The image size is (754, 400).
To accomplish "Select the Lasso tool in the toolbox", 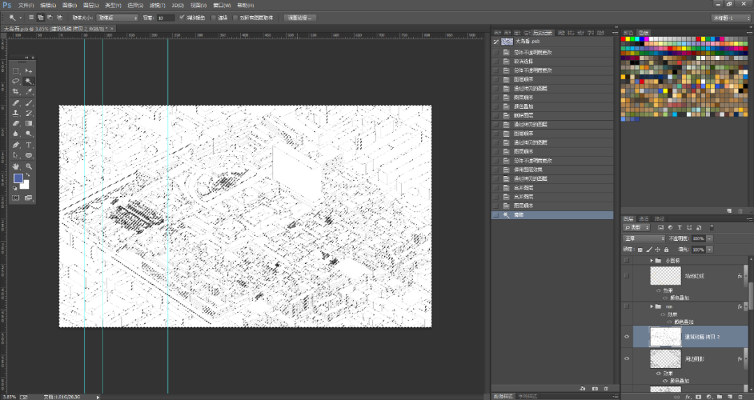I will 16,81.
